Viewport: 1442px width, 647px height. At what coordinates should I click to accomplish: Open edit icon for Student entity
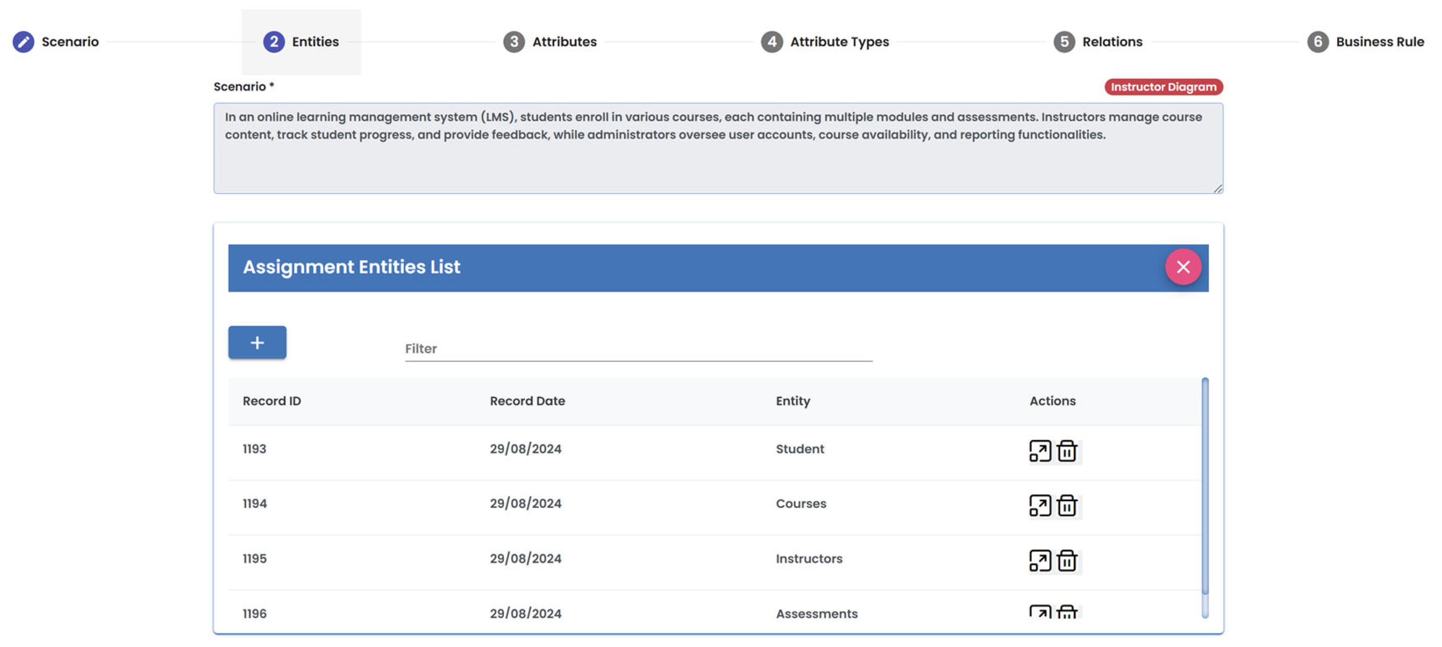(1039, 451)
